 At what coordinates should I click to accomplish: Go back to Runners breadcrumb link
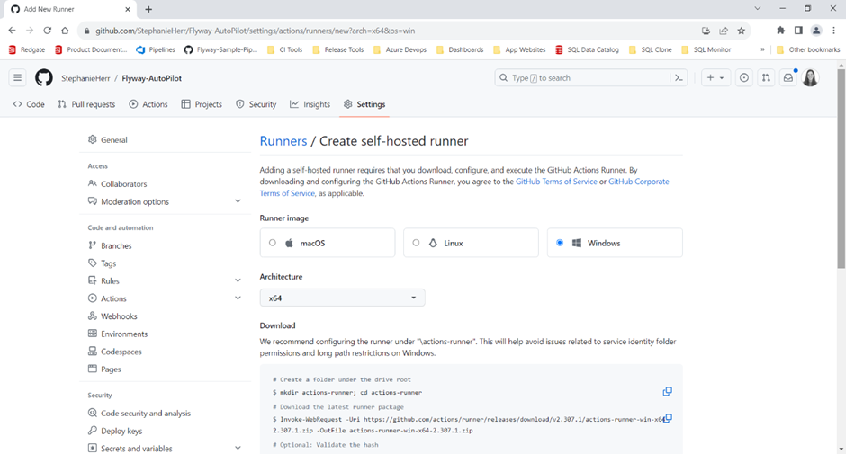(283, 141)
